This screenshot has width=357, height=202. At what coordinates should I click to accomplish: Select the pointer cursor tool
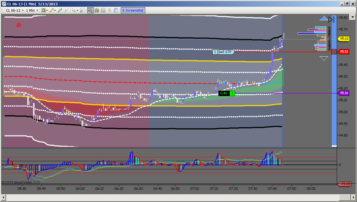74,10
